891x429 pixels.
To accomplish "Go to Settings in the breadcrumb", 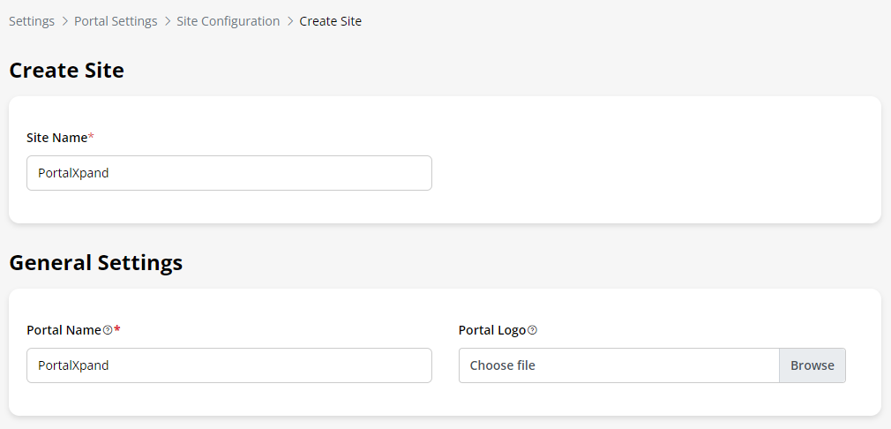I will tap(32, 21).
